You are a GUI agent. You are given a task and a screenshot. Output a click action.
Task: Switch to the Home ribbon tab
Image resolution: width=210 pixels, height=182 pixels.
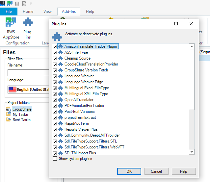28,12
